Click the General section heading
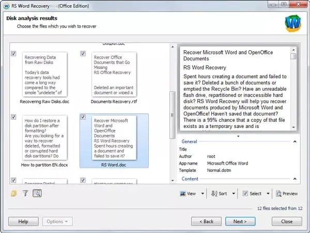The height and width of the screenshot is (233, 310). 189,141
